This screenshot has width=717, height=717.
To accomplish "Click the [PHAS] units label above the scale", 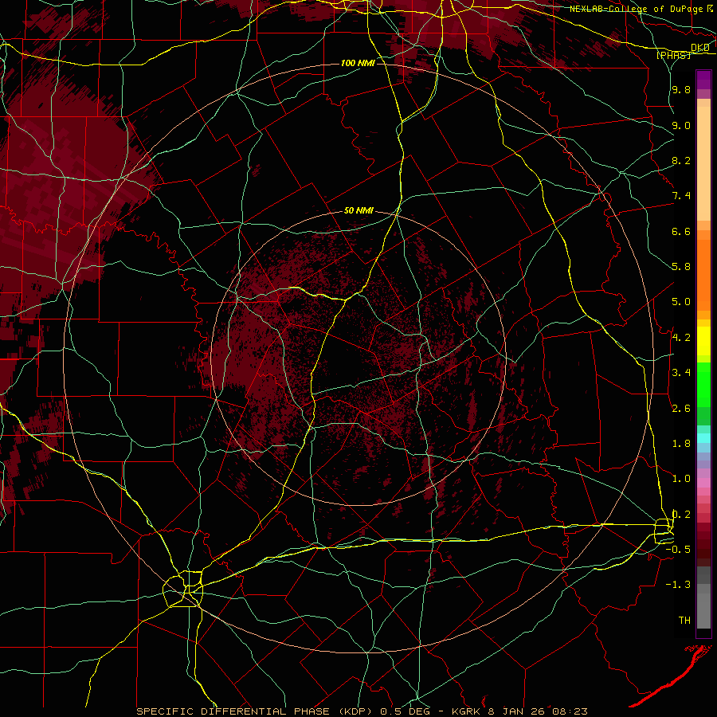I will [673, 55].
